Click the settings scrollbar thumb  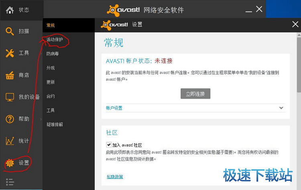(299, 65)
